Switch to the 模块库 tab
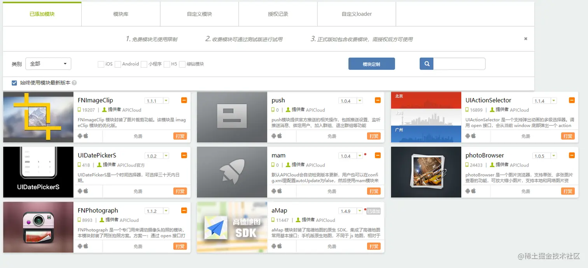Viewport: 588px width, 268px height. pyautogui.click(x=121, y=14)
